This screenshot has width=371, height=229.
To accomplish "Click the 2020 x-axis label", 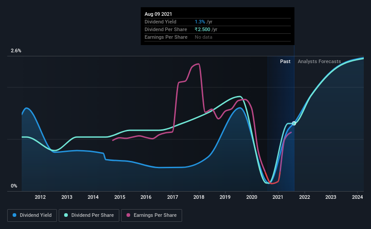I will [x=252, y=197].
